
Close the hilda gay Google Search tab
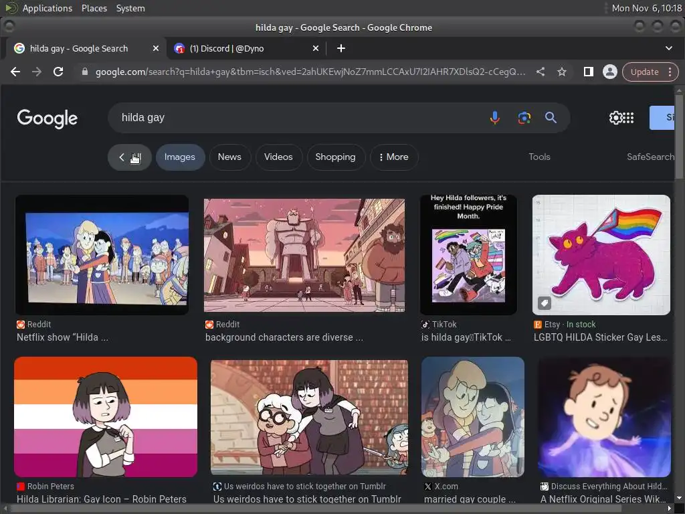coord(155,48)
